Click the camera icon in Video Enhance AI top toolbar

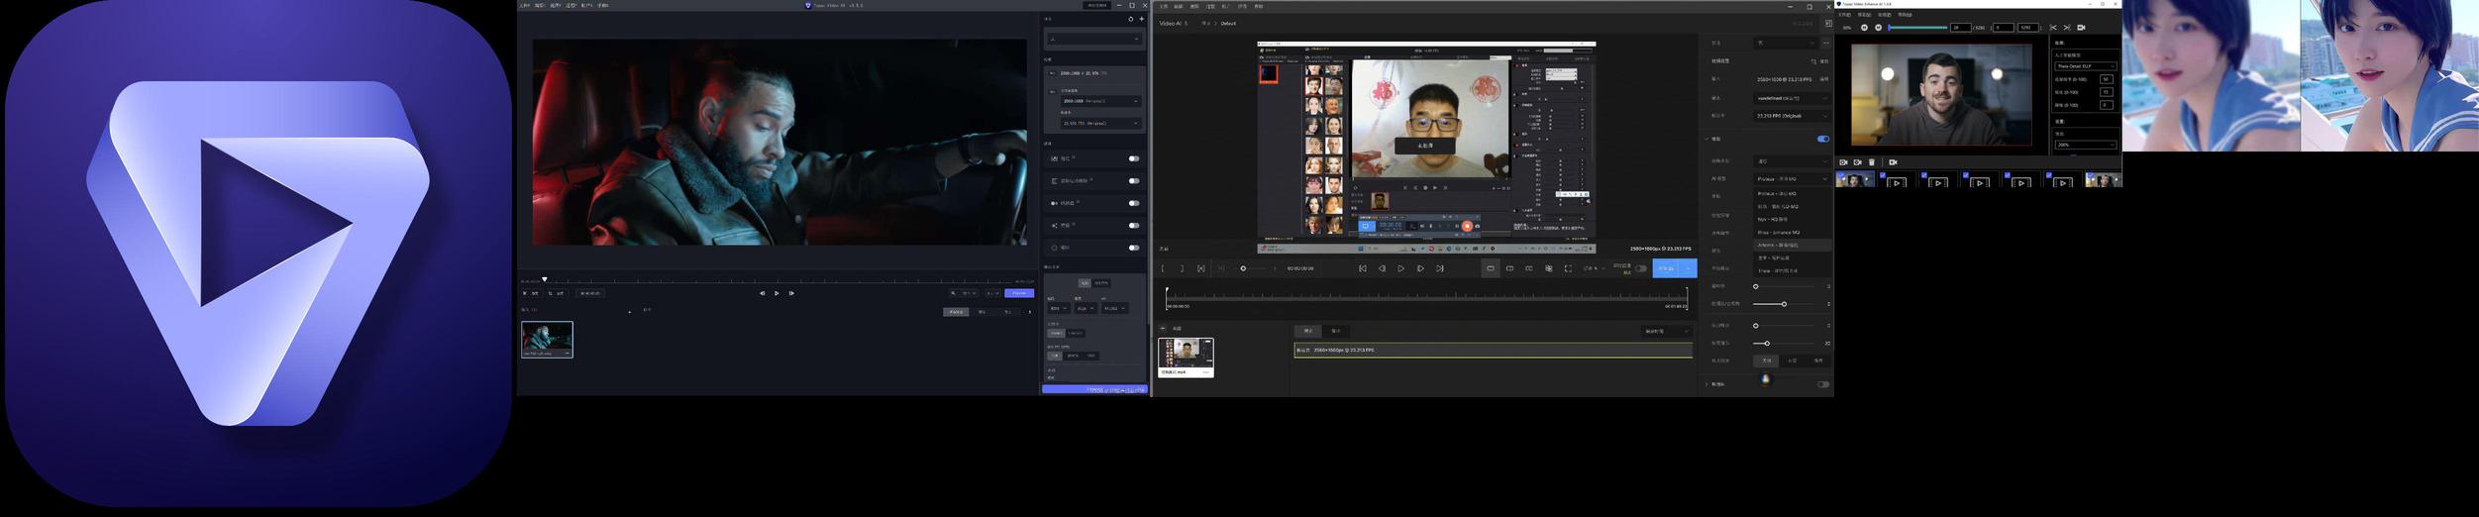[x=2081, y=28]
